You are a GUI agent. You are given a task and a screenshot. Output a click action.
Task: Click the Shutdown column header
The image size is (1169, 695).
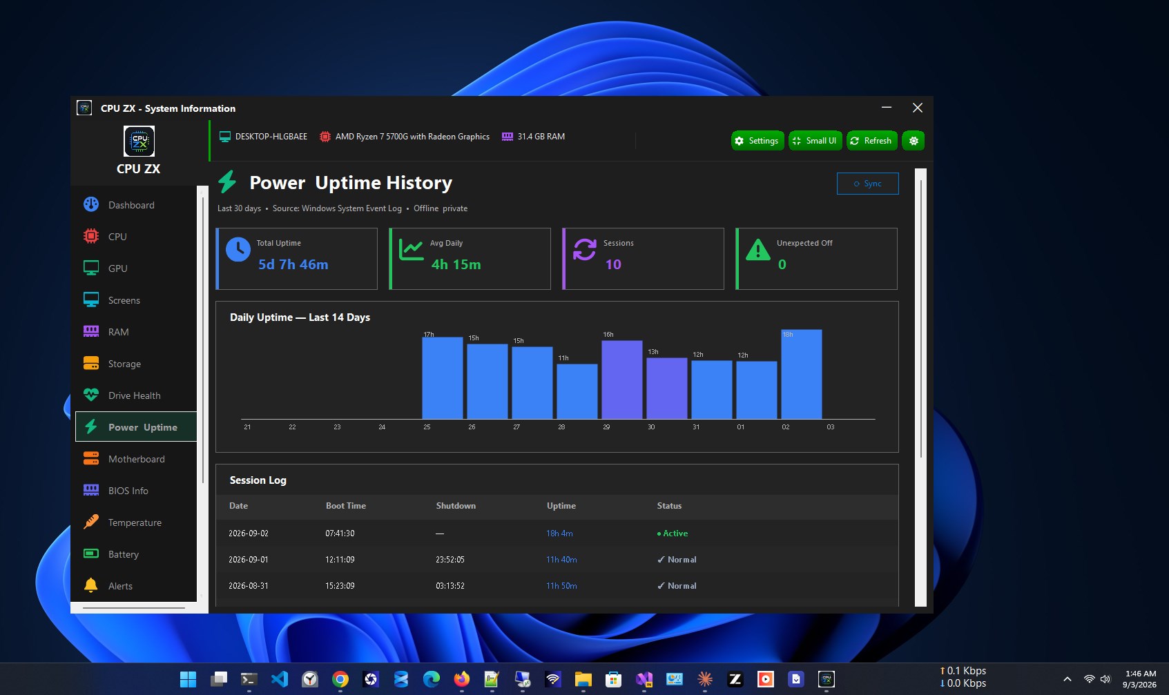click(x=456, y=506)
